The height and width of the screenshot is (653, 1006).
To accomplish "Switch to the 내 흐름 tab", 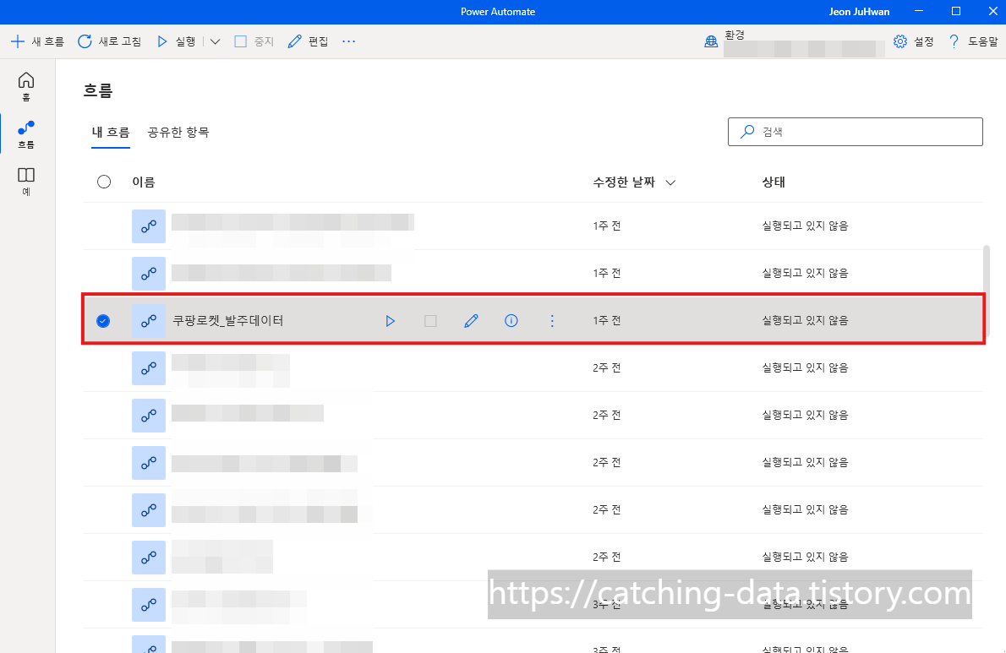I will (111, 133).
